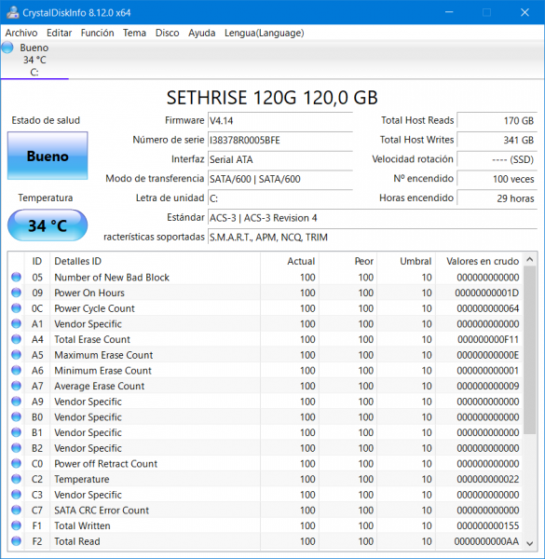Screen dimensions: 545x559
Task: Open the Disco menu
Action: pos(167,33)
